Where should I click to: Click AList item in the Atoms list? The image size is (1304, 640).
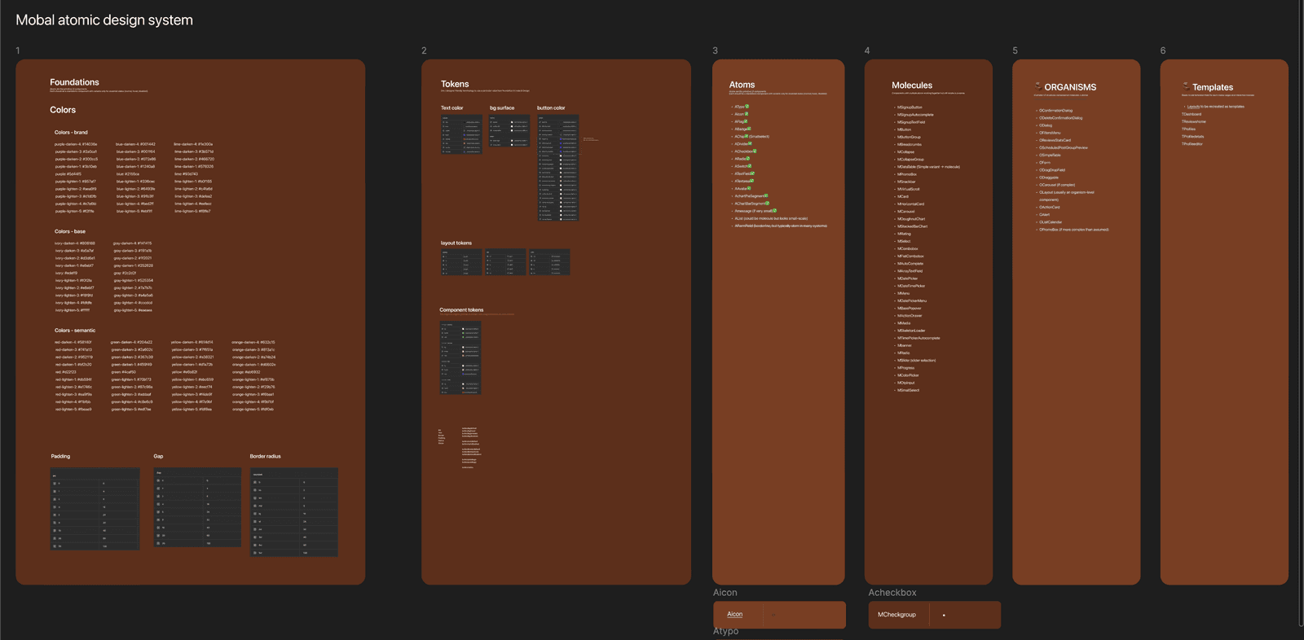771,218
